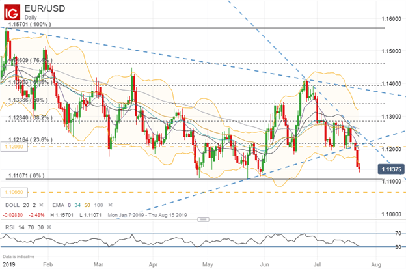Click the 2019 year axis label

[x=9, y=264]
